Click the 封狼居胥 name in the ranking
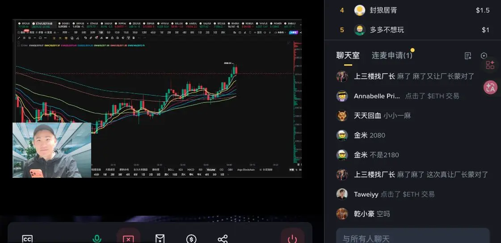 click(x=383, y=10)
